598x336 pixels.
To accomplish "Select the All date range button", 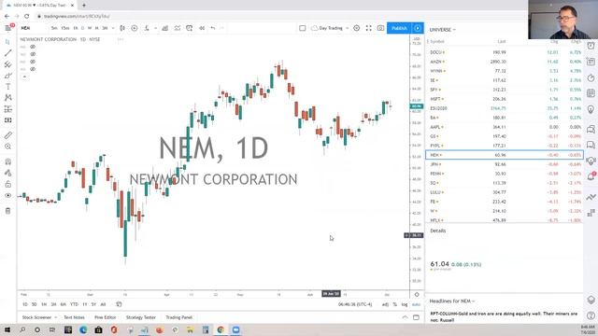I will pos(103,304).
